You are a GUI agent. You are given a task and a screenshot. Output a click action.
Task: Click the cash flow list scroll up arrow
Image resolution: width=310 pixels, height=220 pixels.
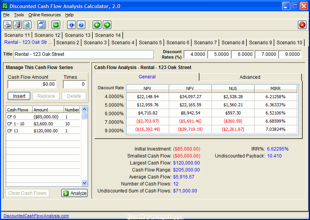click(85, 109)
